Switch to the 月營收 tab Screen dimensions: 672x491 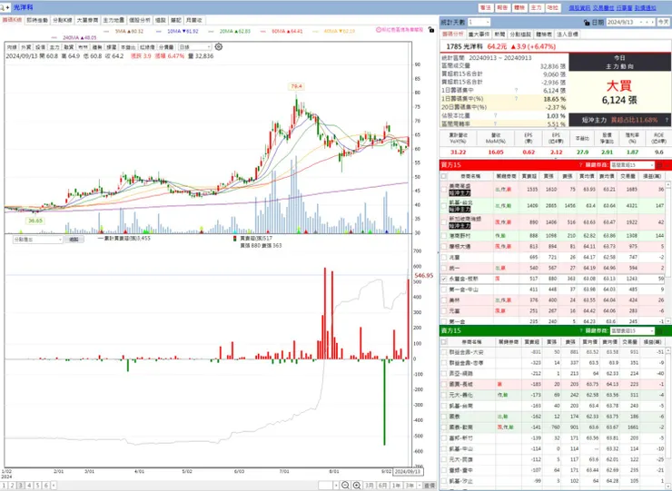tap(193, 20)
